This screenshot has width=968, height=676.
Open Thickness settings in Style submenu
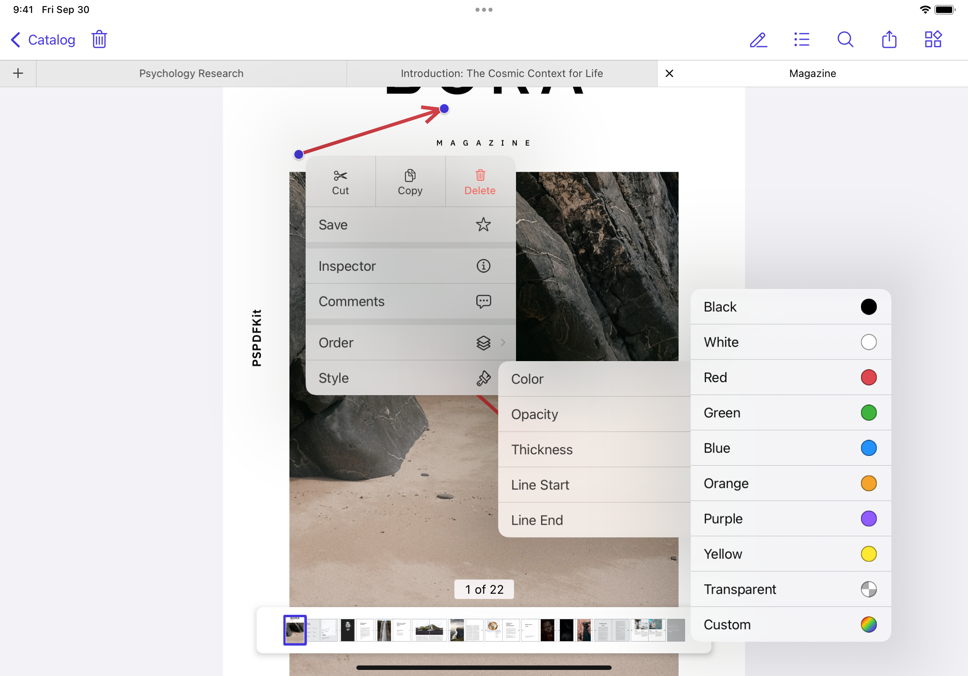pyautogui.click(x=594, y=449)
